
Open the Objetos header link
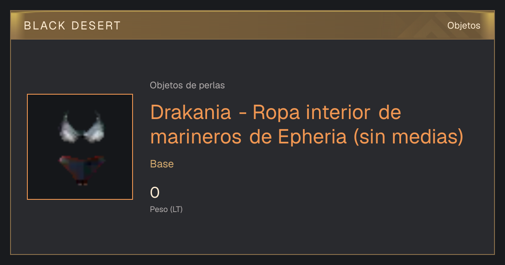click(x=464, y=26)
